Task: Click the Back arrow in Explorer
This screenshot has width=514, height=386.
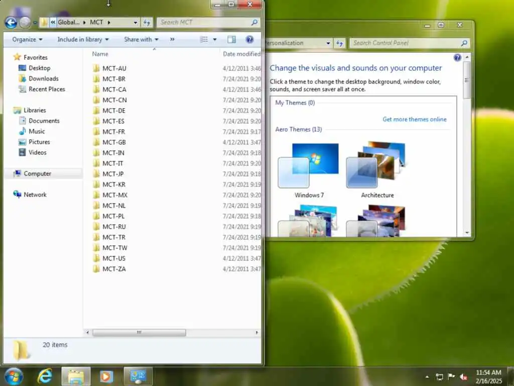Action: [11, 22]
